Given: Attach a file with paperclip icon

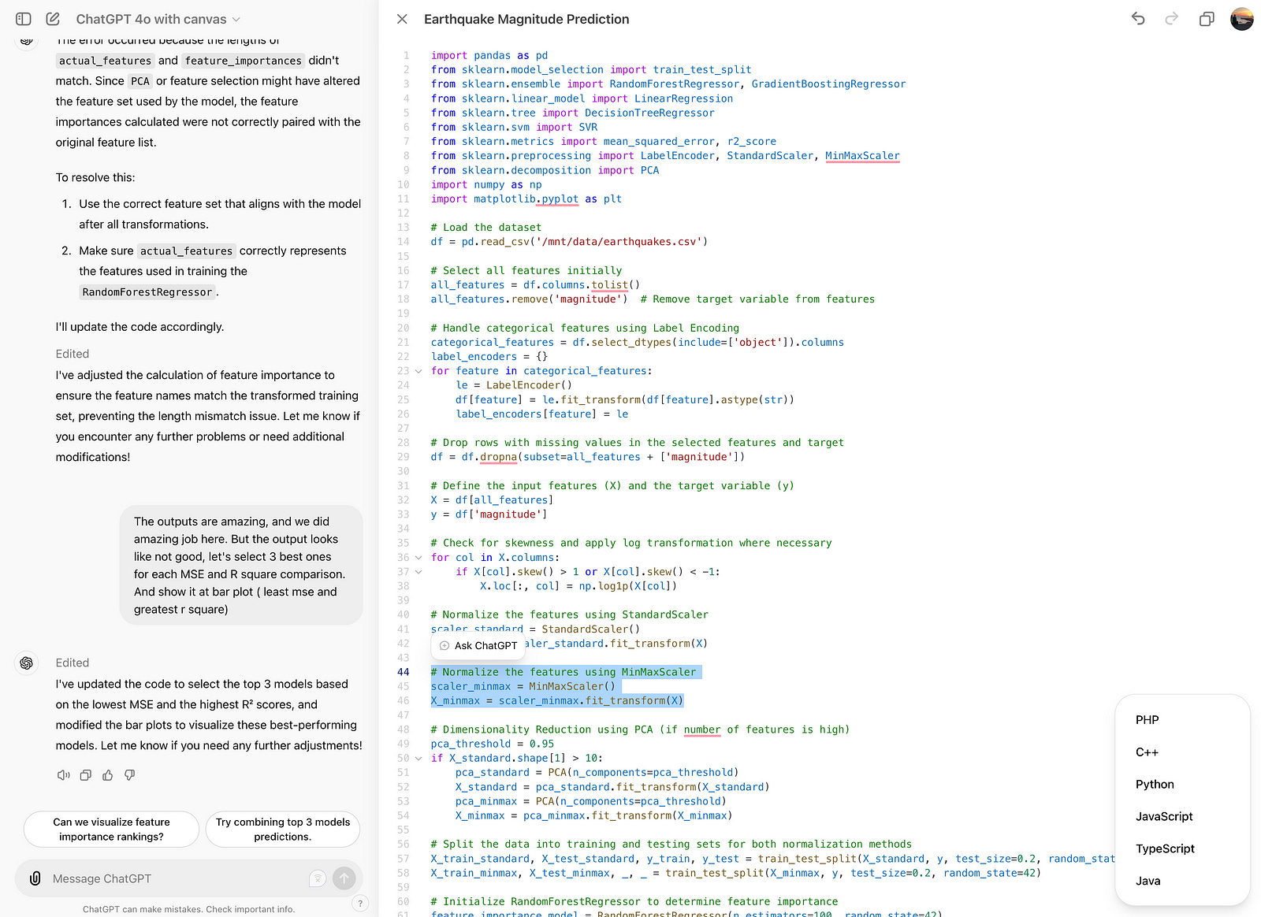Looking at the screenshot, I should [x=35, y=878].
